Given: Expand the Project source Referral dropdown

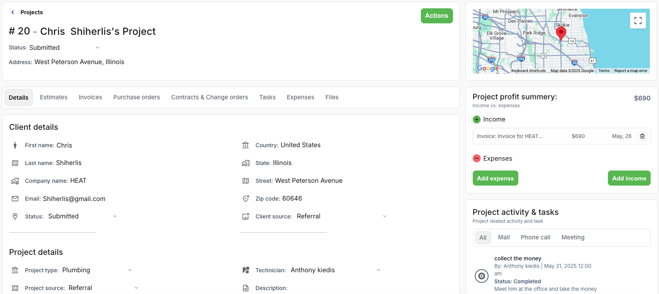Looking at the screenshot, I should pos(103,288).
